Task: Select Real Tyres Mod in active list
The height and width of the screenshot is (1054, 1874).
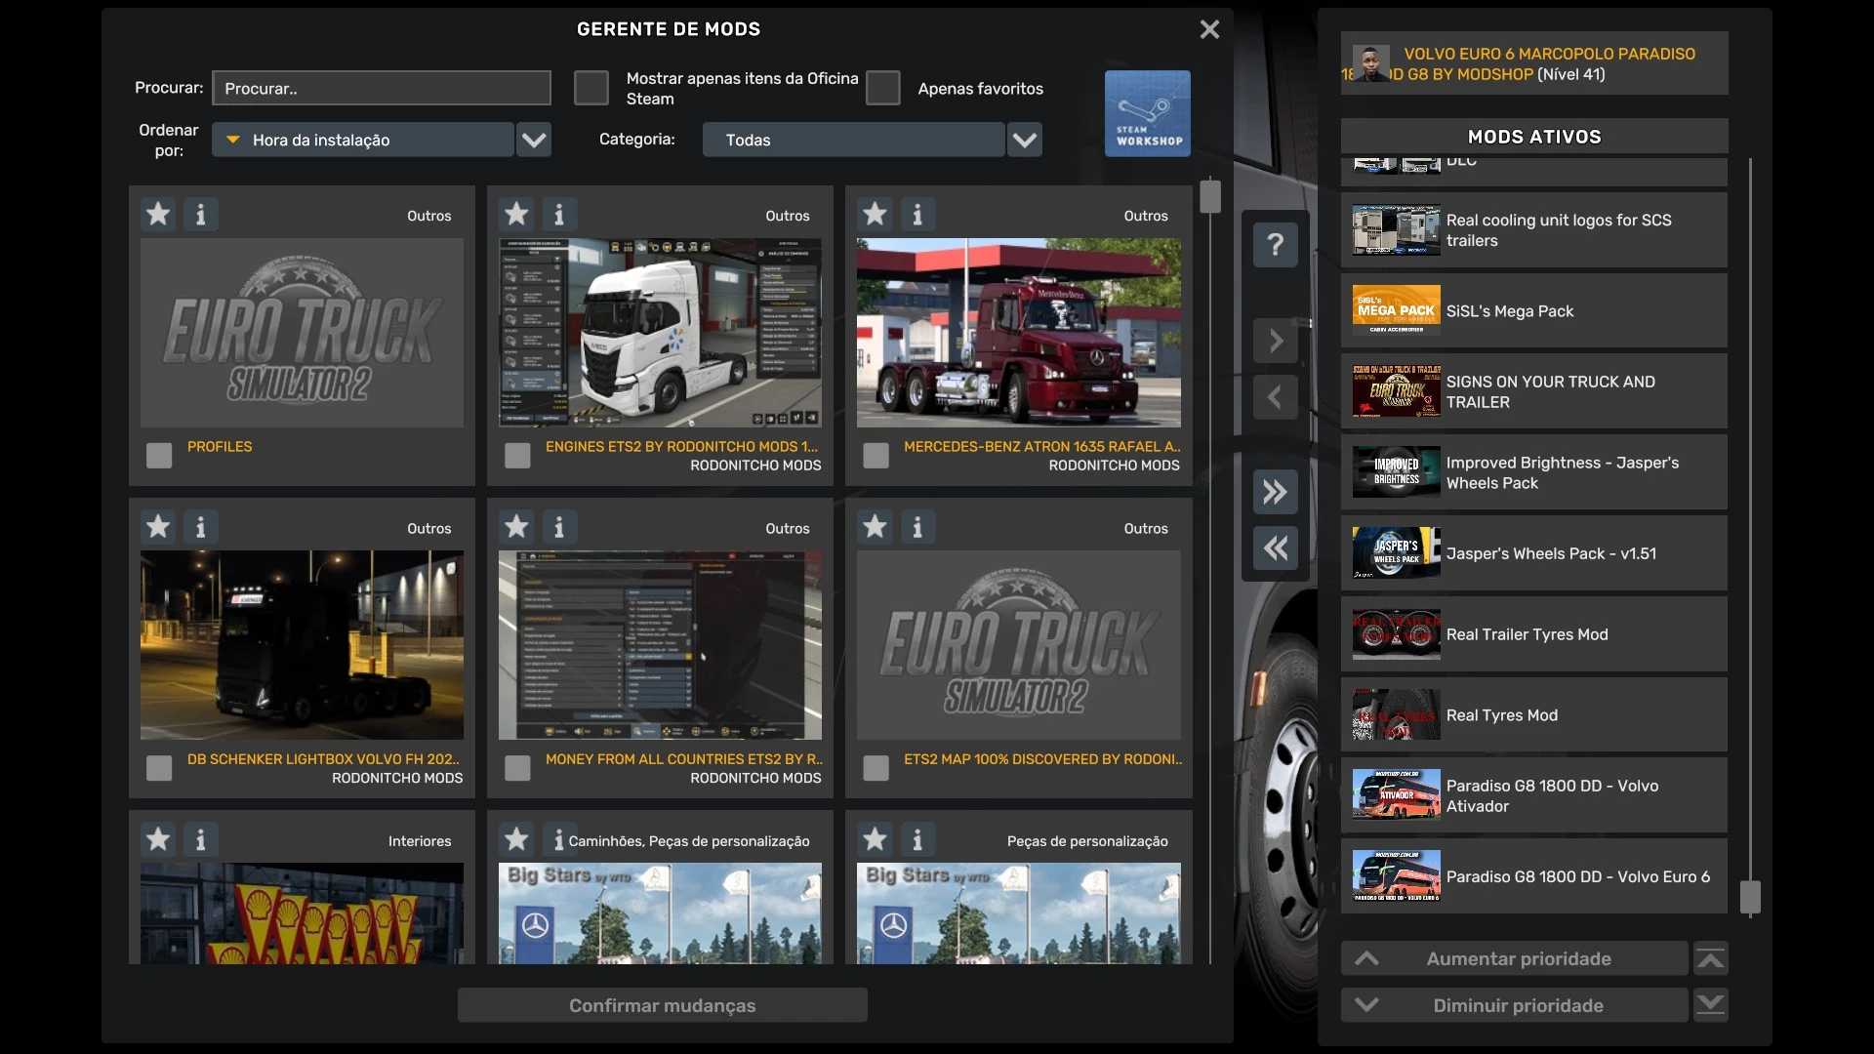Action: point(1533,715)
